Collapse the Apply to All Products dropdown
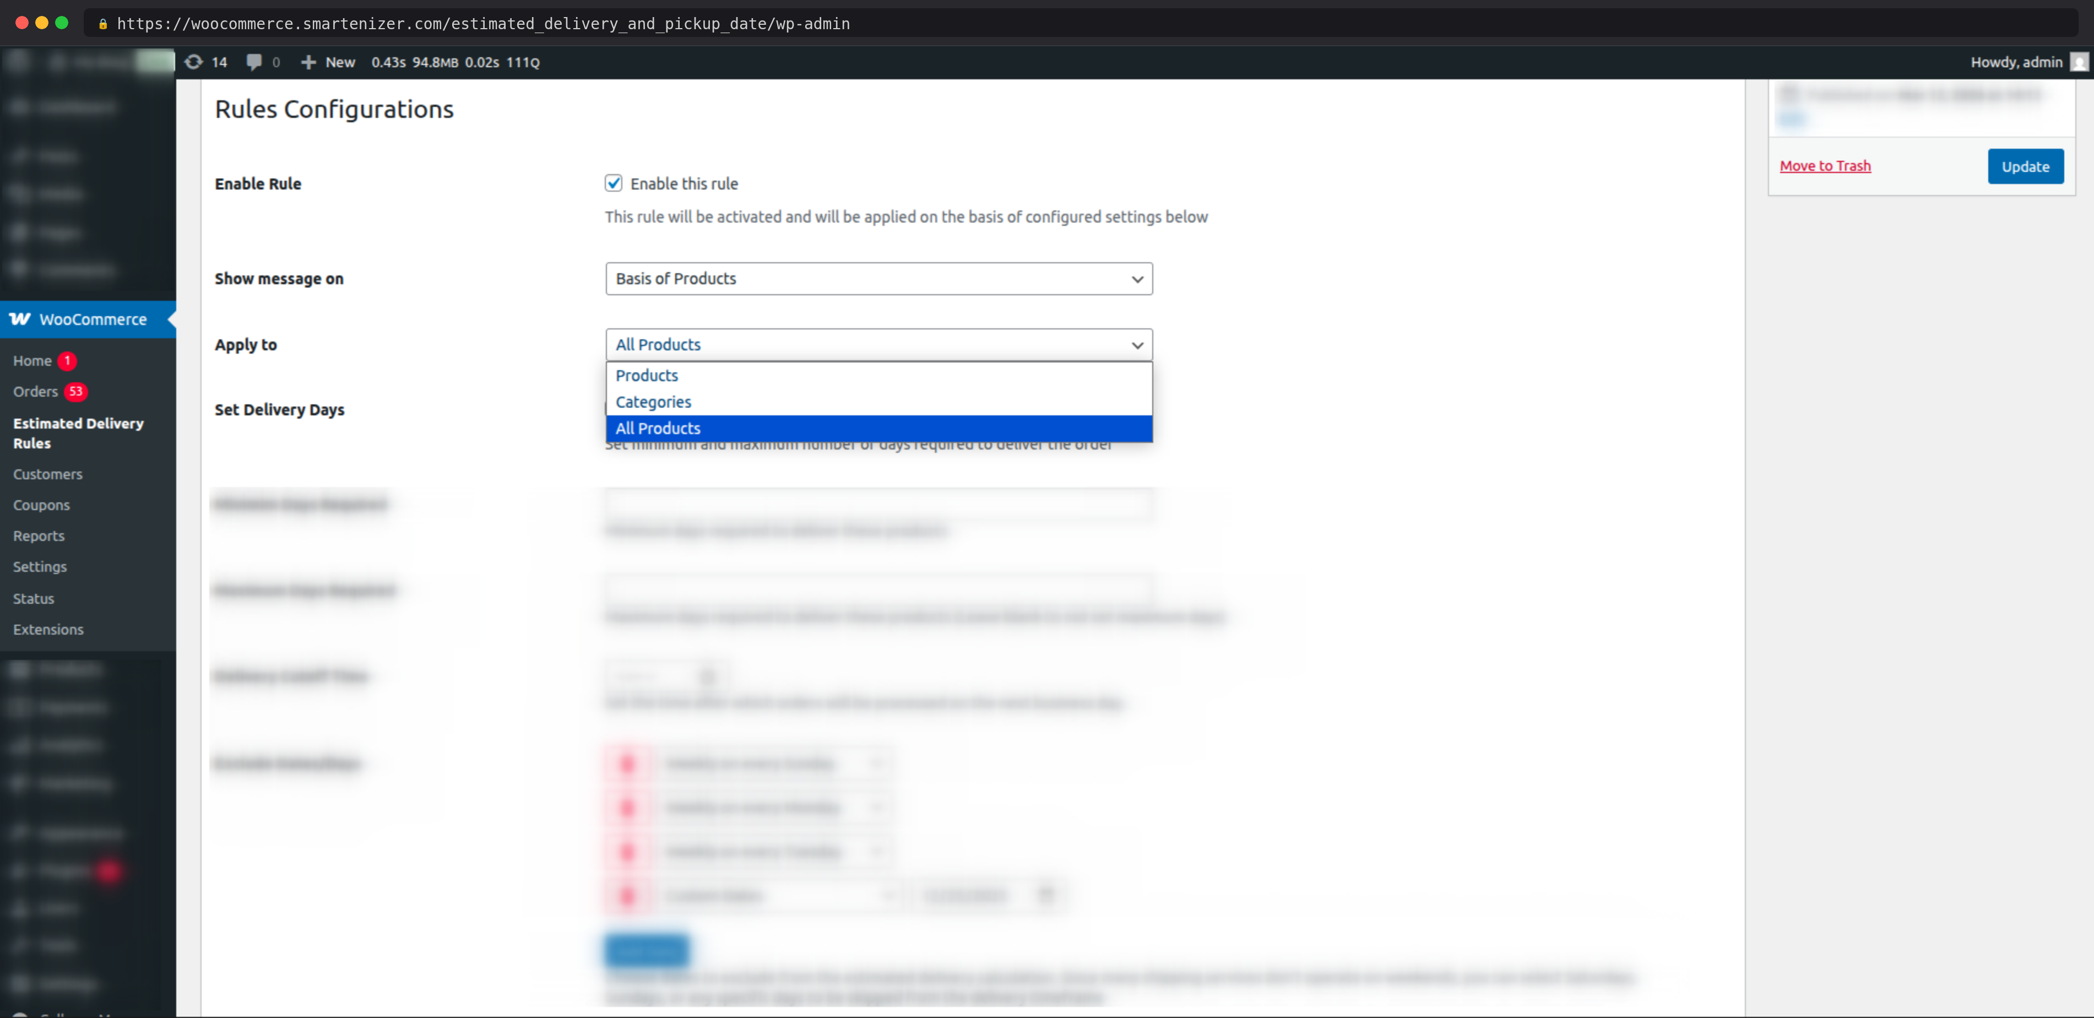 (878, 345)
